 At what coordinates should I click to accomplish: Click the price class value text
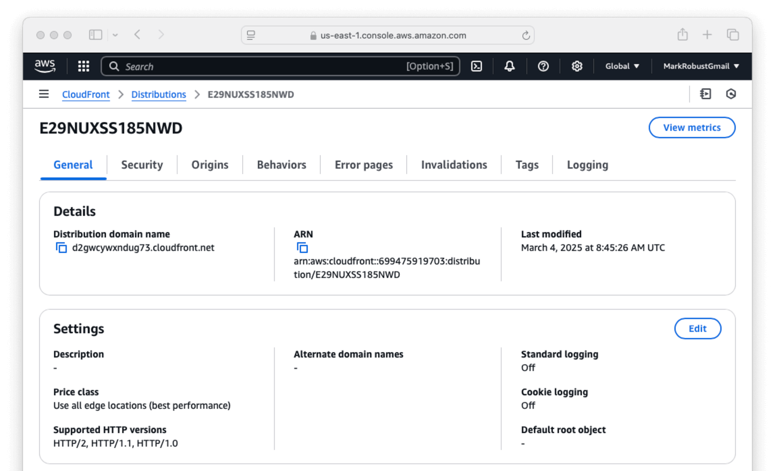(x=142, y=406)
